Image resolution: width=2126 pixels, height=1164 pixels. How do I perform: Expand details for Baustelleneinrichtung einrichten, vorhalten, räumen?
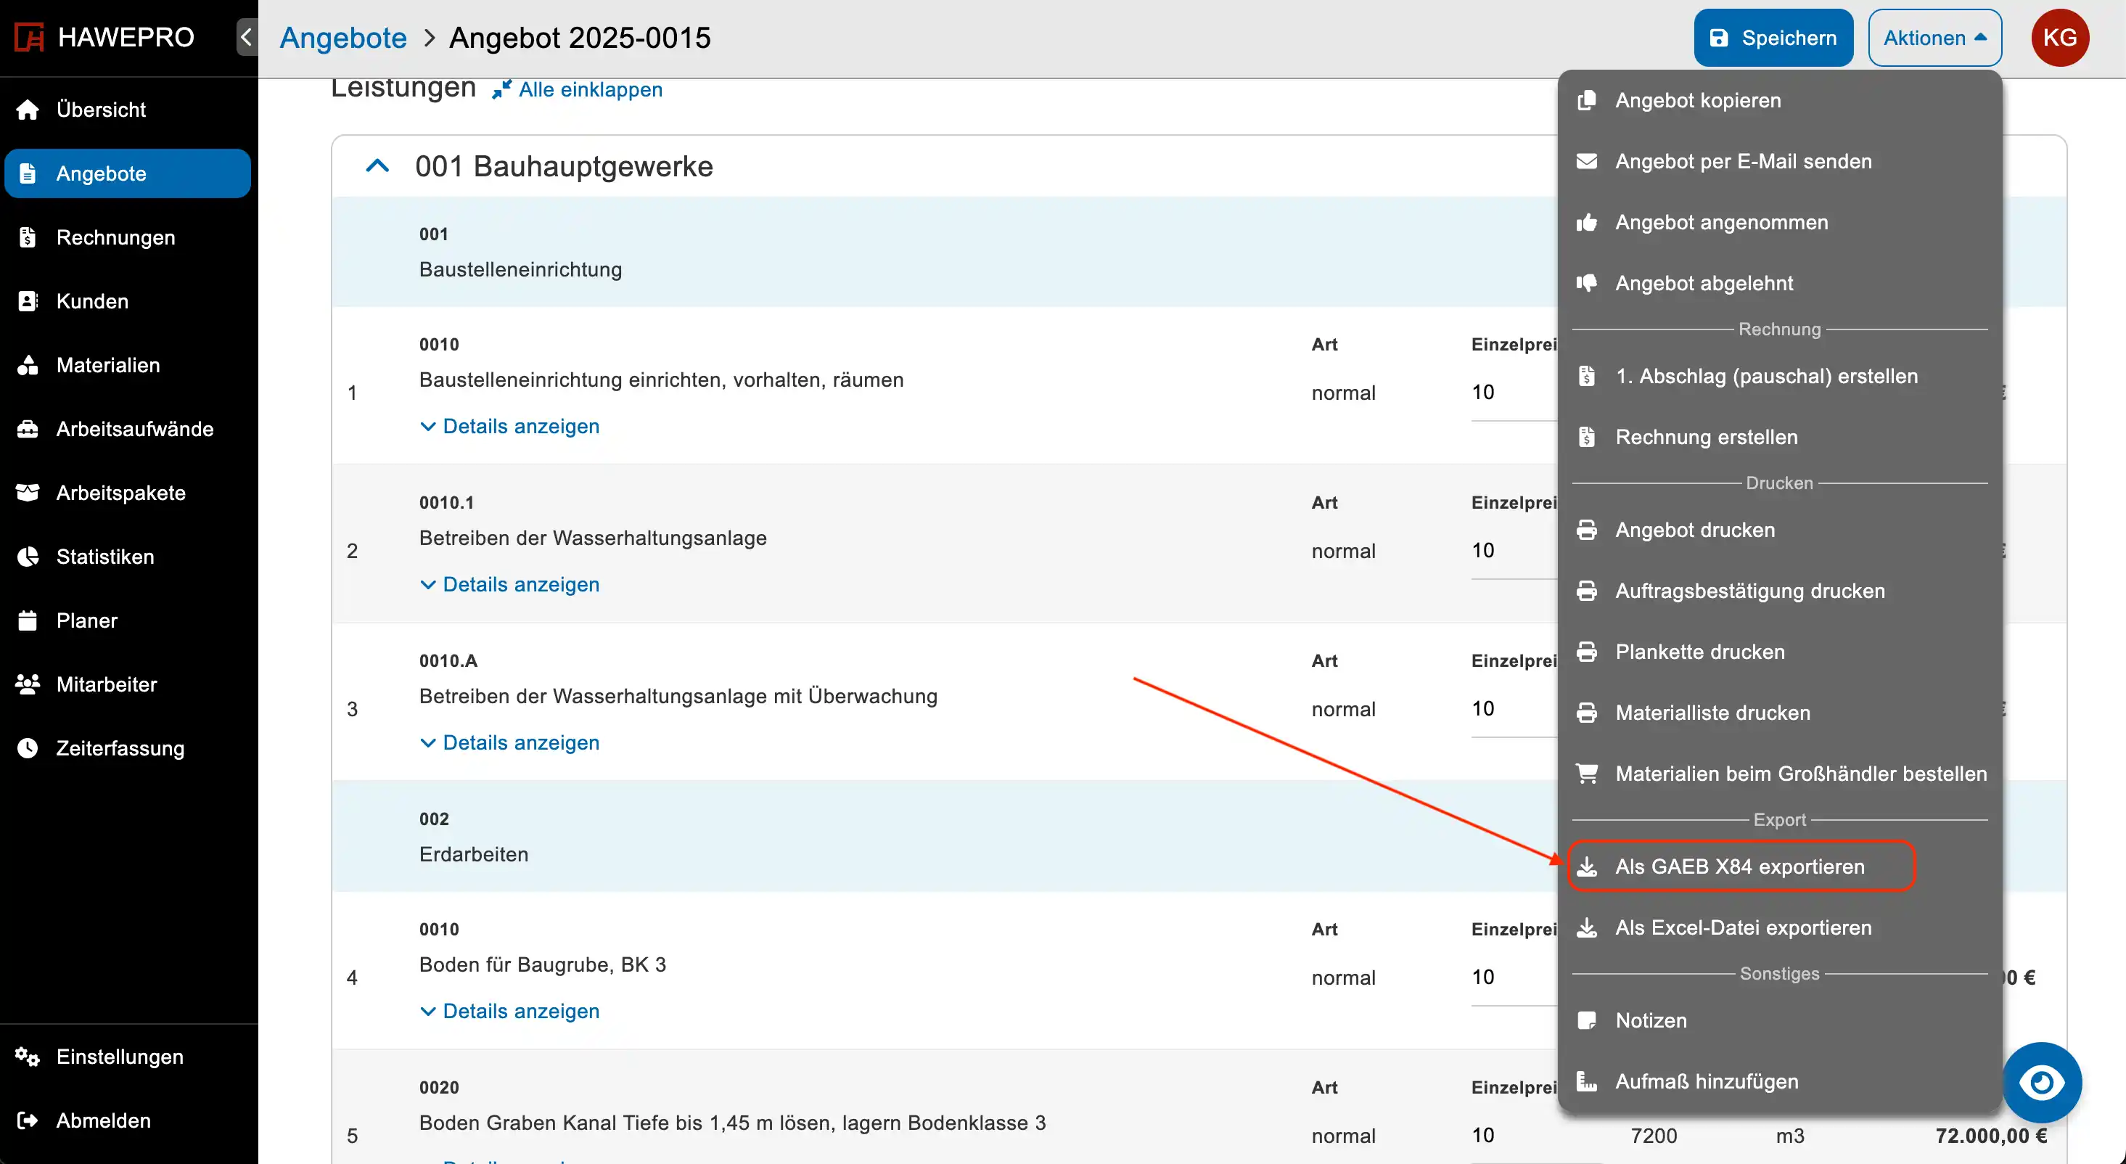click(510, 426)
